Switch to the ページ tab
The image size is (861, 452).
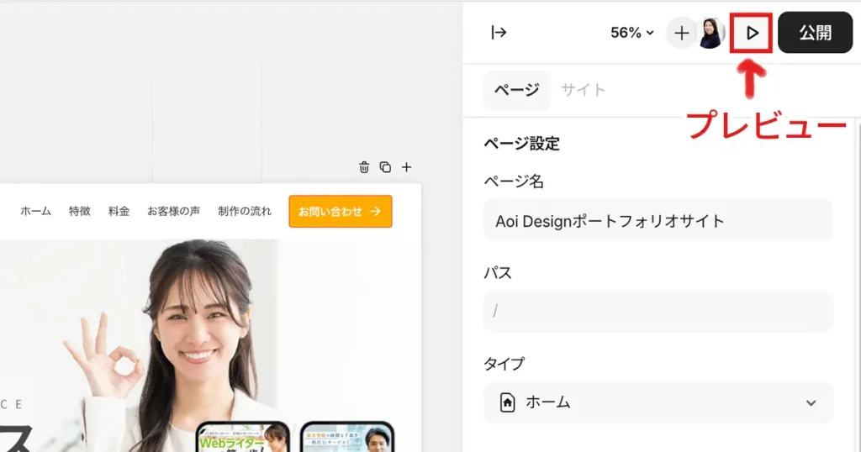[x=517, y=90]
